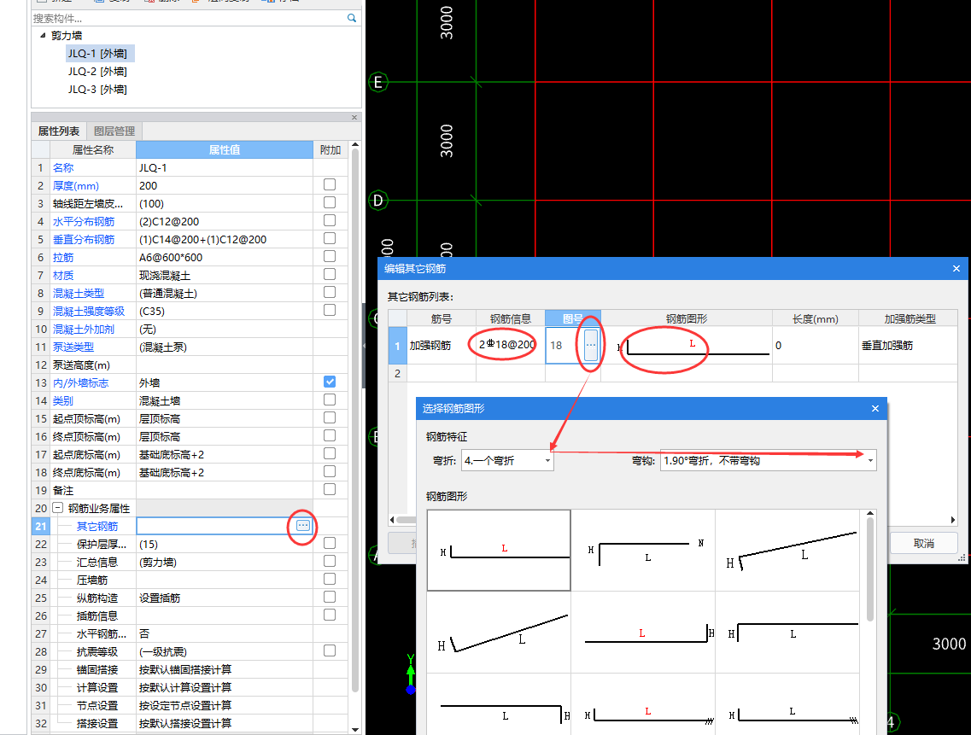Select empty row 2 in rebar list
The width and height of the screenshot is (971, 735).
coord(675,373)
